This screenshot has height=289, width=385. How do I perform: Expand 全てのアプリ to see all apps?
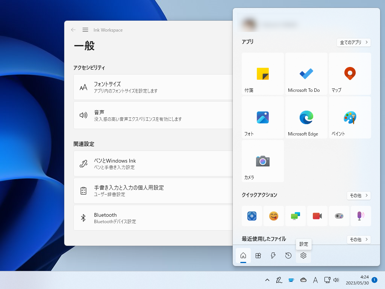click(x=353, y=42)
